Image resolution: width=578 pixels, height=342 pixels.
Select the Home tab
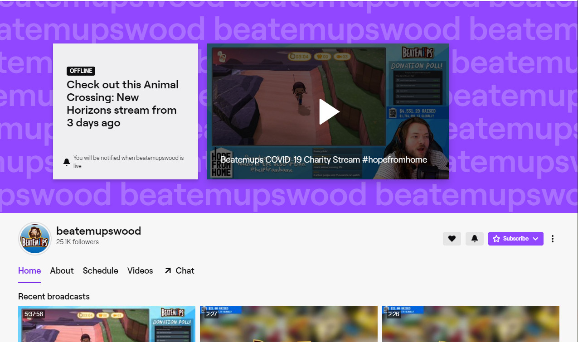click(29, 270)
